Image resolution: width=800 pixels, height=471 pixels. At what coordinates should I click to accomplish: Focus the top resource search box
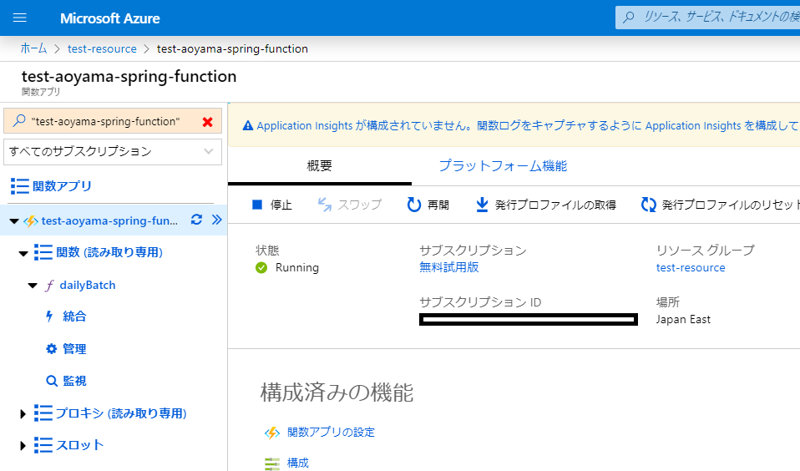[707, 18]
